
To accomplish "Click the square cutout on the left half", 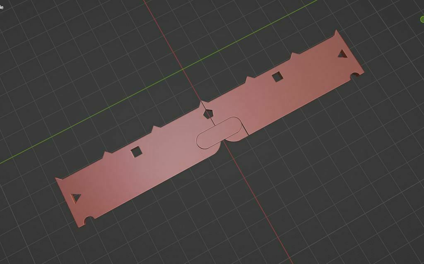I will coord(136,152).
